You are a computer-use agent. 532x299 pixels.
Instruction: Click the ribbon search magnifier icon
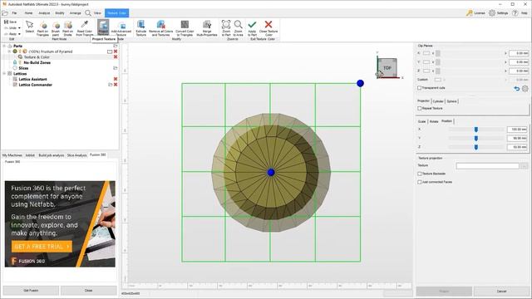click(88, 13)
